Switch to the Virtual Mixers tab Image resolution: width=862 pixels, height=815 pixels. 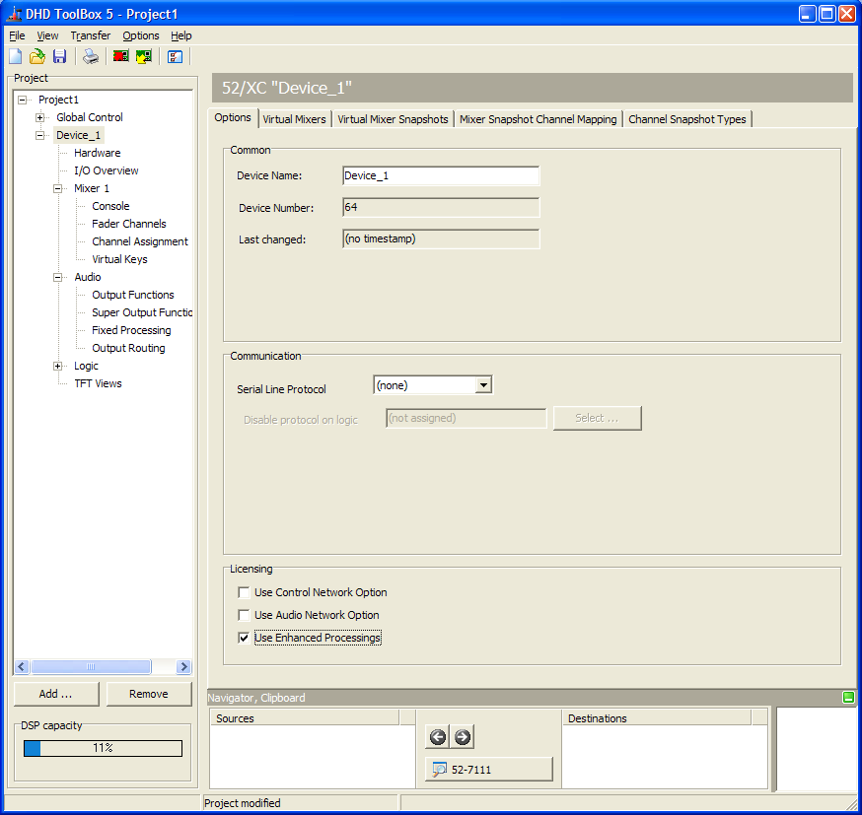[x=294, y=119]
